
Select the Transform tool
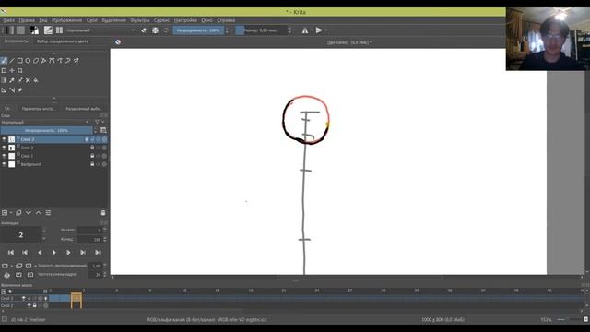point(4,70)
